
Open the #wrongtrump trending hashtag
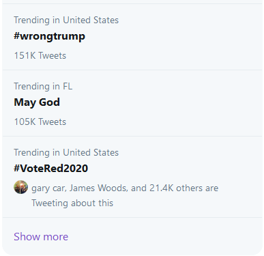pos(49,36)
